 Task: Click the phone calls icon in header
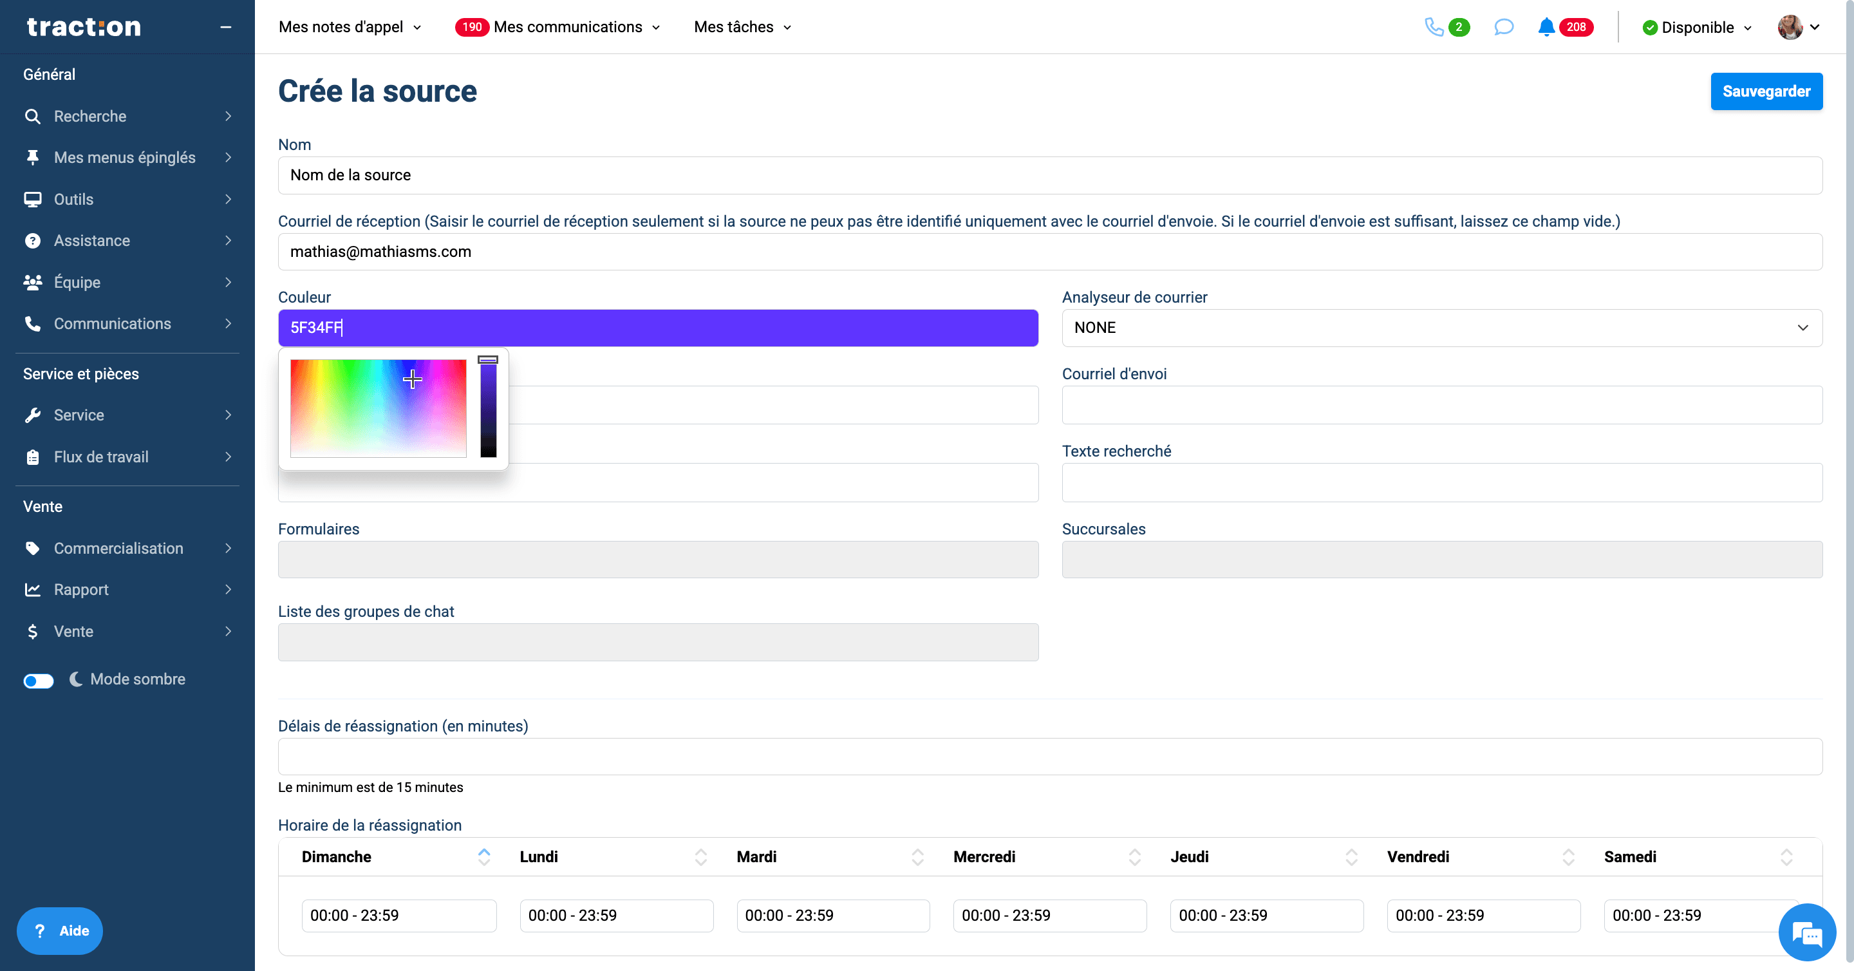point(1434,27)
